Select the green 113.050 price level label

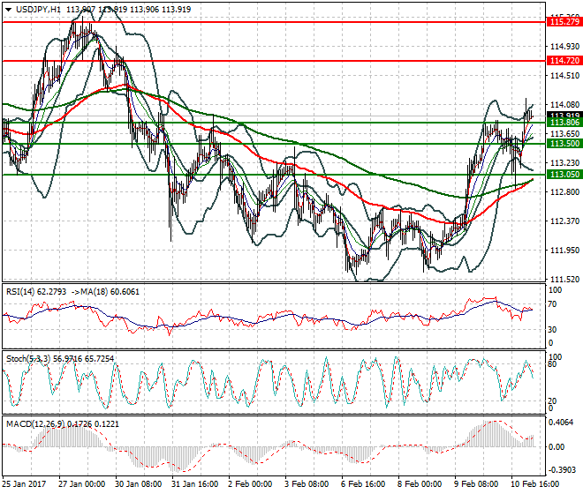pyautogui.click(x=564, y=175)
